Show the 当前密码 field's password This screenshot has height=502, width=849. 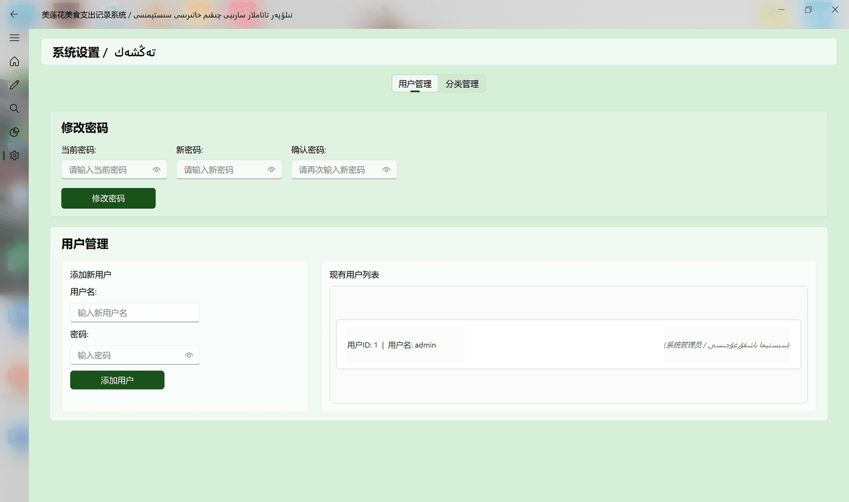point(156,170)
